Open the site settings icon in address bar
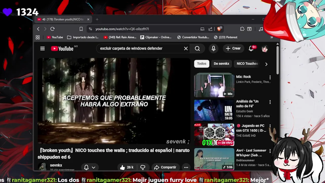Screen dimensions: 325x183 [90, 29]
